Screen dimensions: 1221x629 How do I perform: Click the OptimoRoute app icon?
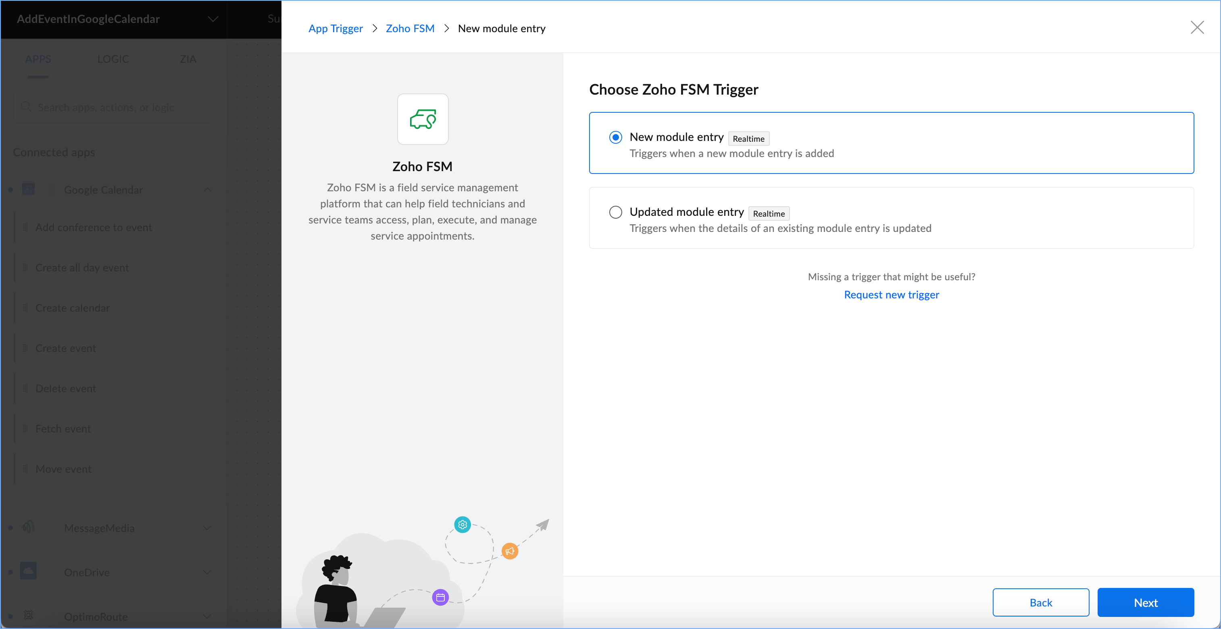point(29,615)
